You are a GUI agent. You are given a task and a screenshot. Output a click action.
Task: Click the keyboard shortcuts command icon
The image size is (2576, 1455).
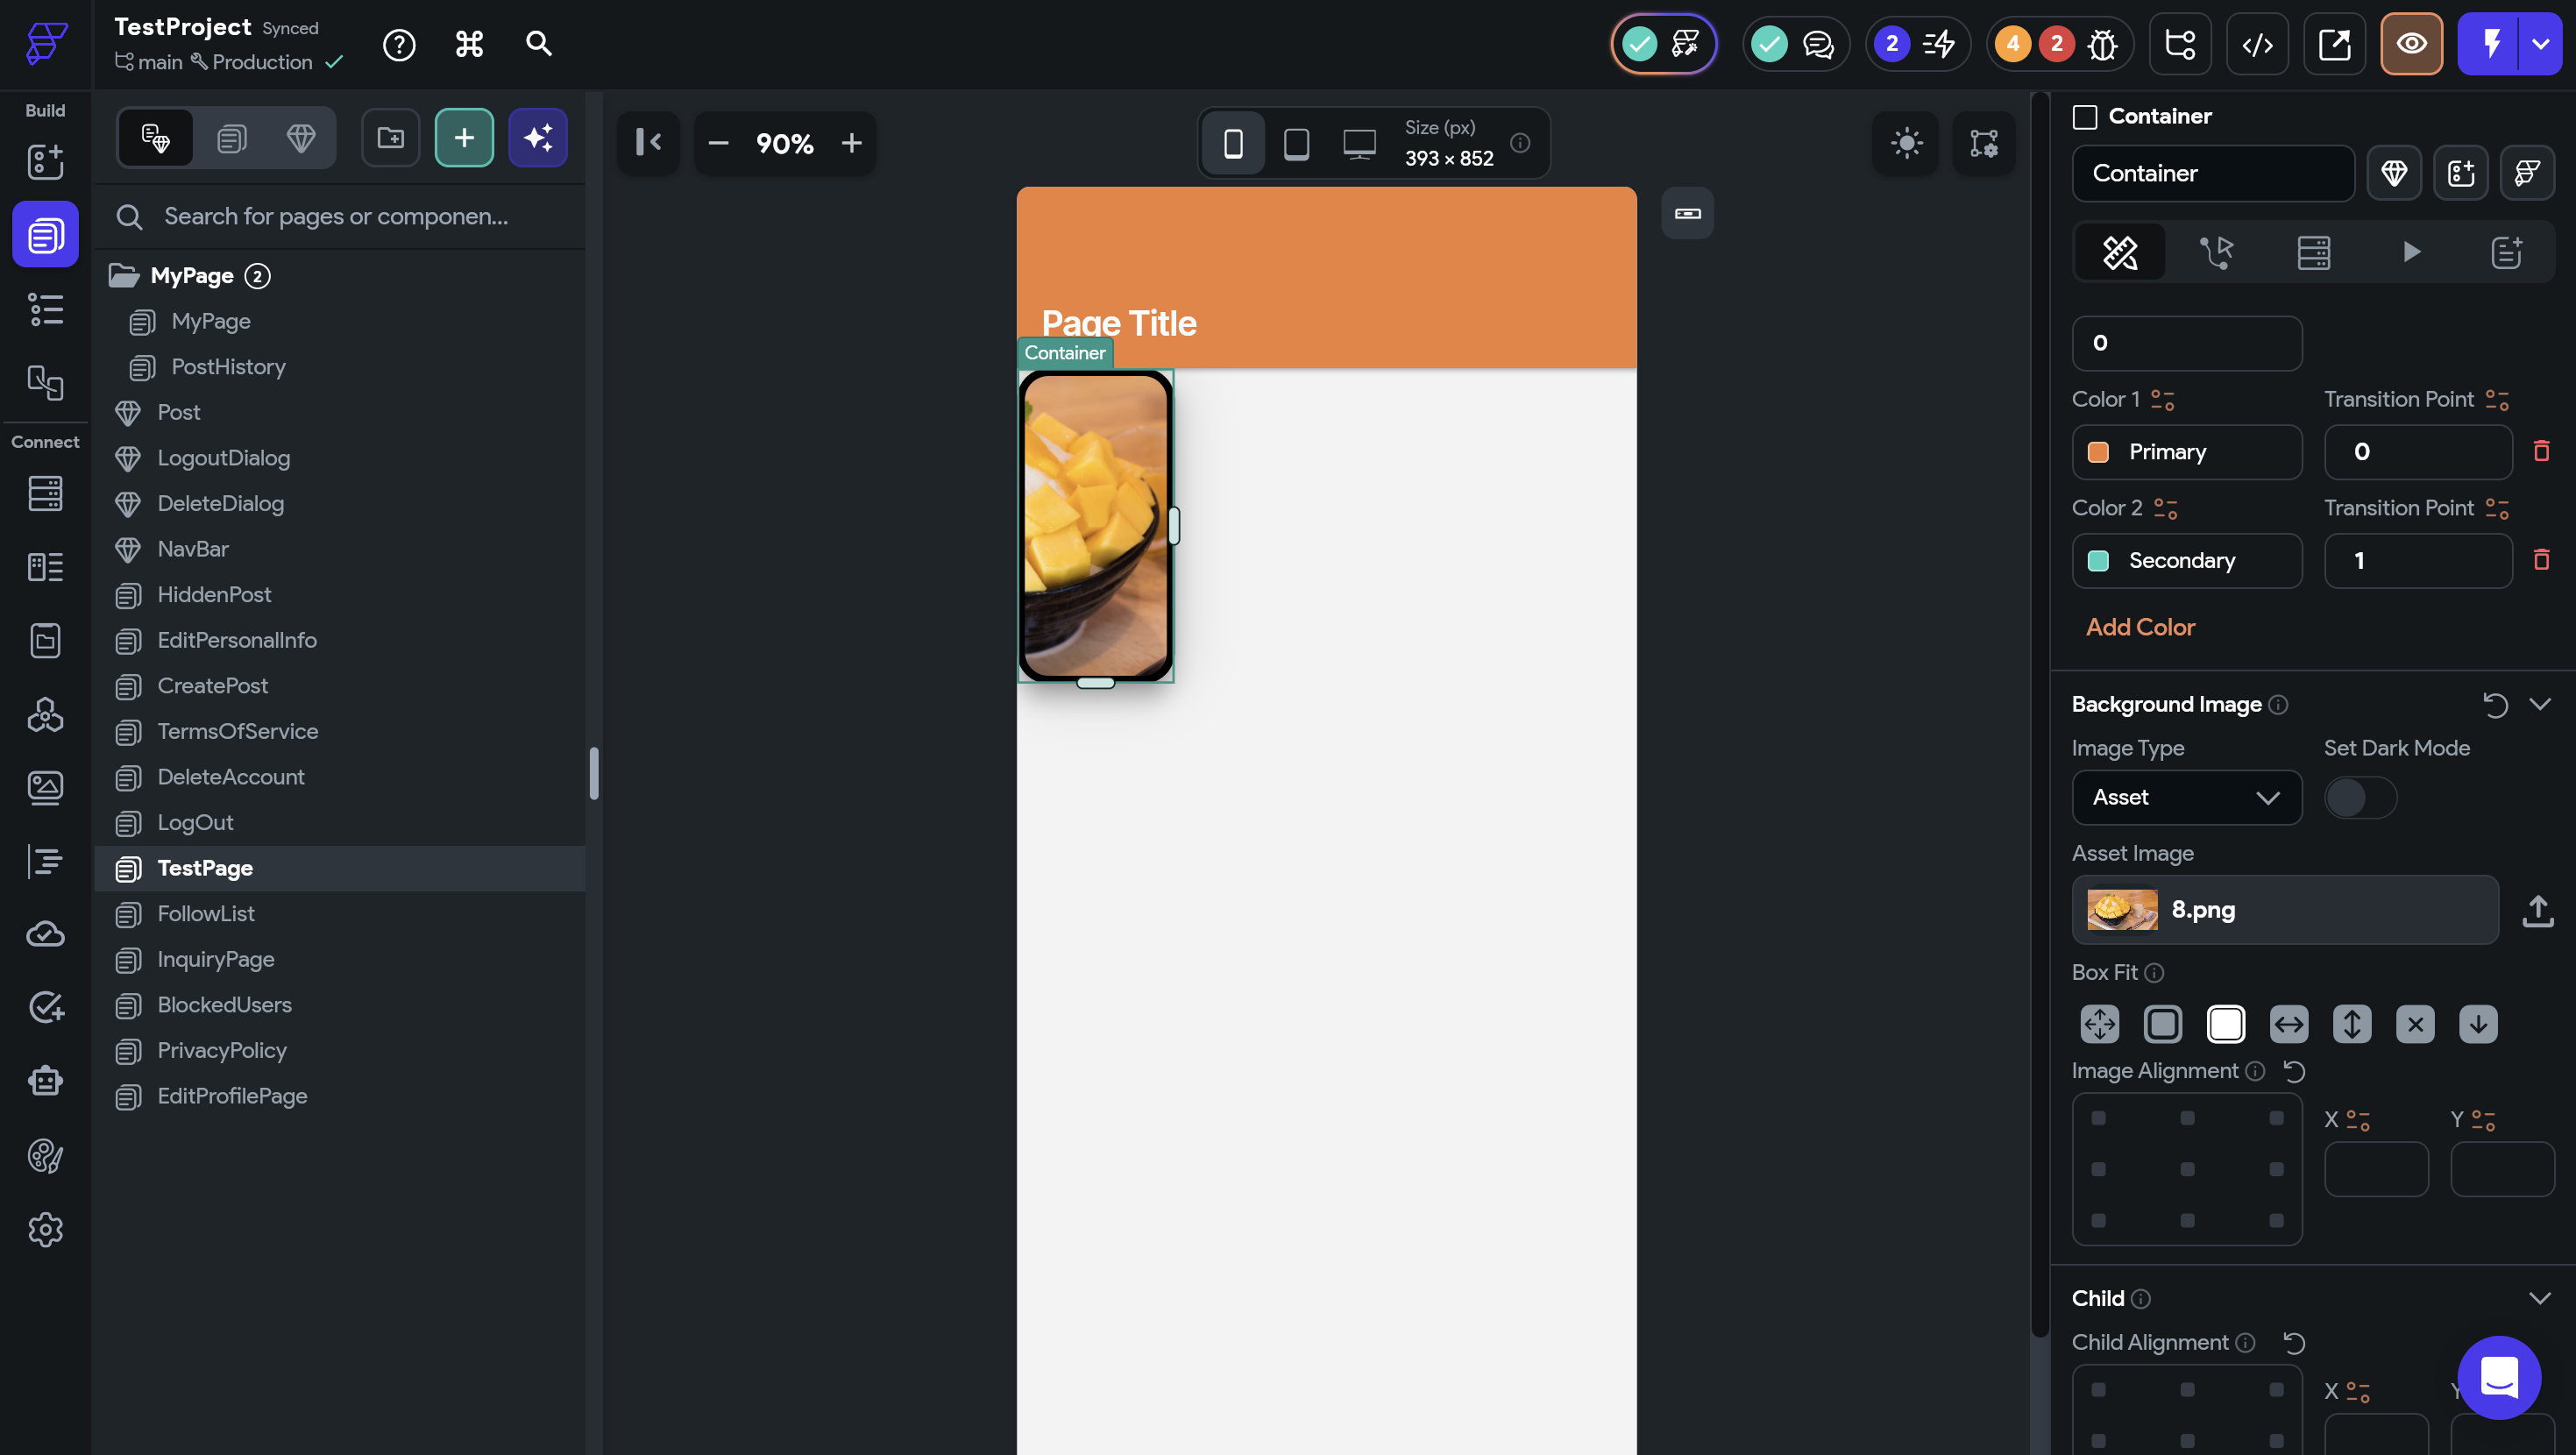point(469,44)
